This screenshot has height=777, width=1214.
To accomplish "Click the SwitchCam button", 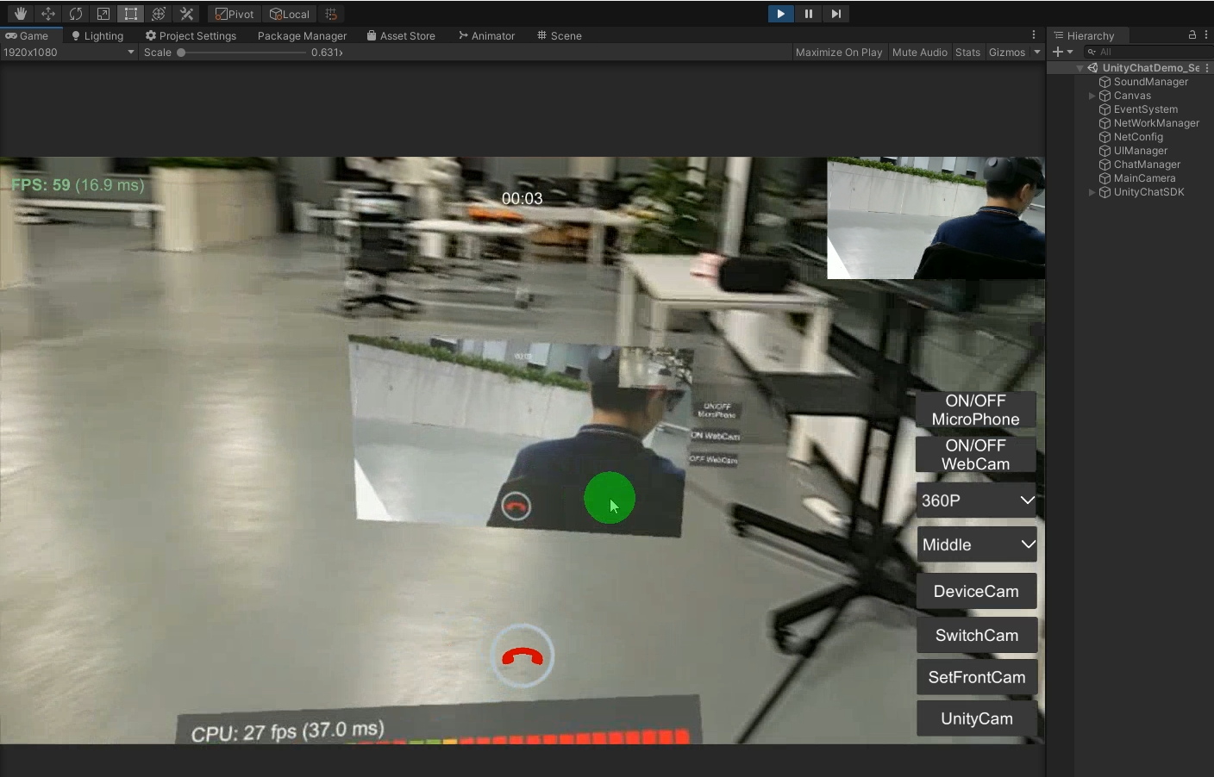I will (x=976, y=636).
